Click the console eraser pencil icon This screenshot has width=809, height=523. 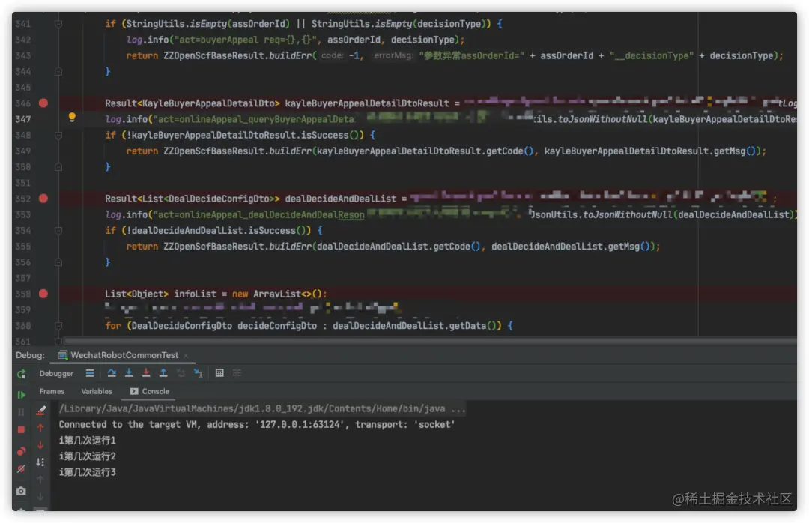40,411
